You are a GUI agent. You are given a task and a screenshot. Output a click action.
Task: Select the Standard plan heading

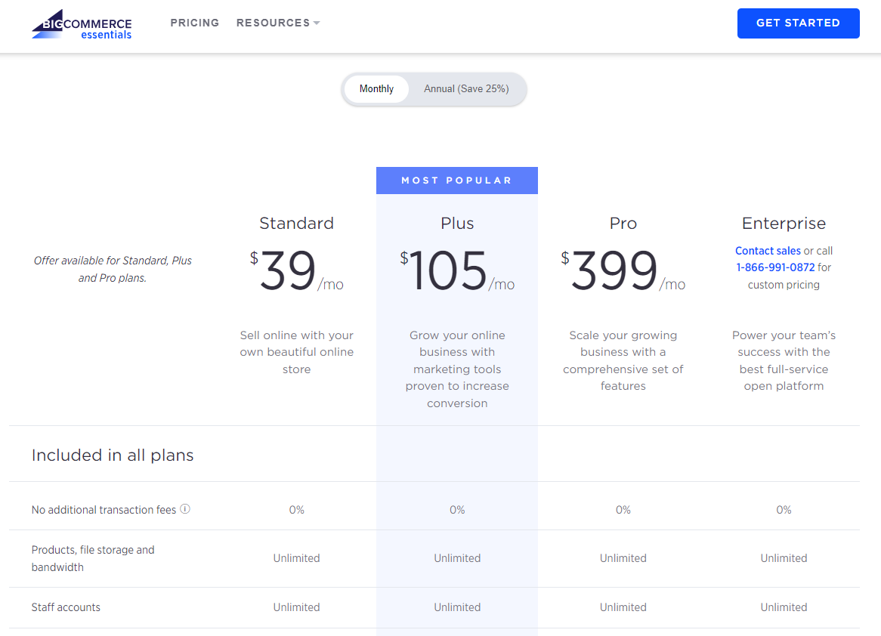click(297, 223)
